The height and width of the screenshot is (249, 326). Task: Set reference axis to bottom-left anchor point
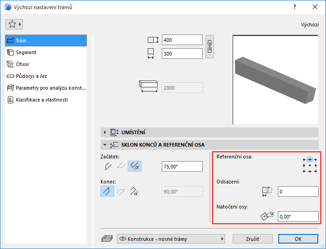pyautogui.click(x=304, y=171)
